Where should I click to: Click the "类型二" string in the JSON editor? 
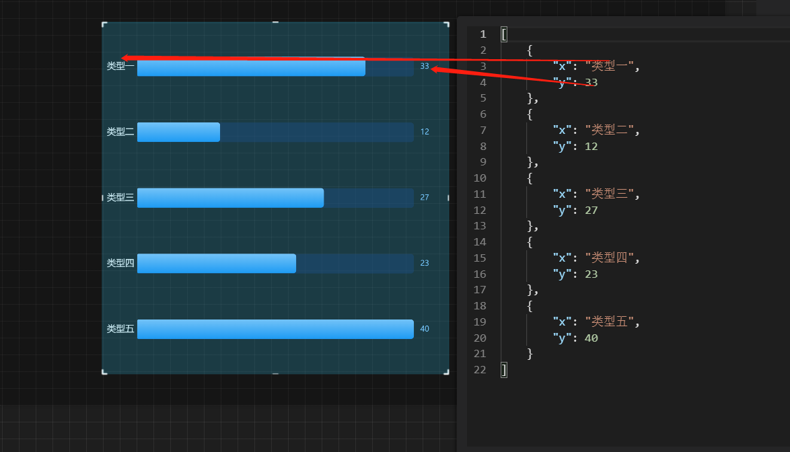point(609,130)
